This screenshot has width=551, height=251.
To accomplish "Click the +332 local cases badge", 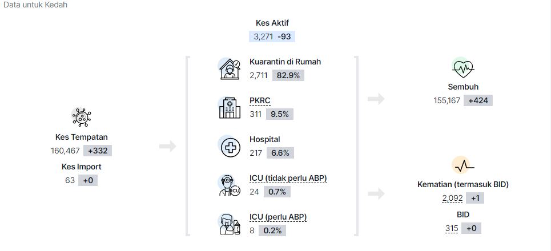I will point(98,151).
